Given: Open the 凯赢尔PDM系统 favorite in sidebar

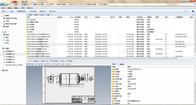Looking at the screenshot, I should pyautogui.click(x=12, y=18).
